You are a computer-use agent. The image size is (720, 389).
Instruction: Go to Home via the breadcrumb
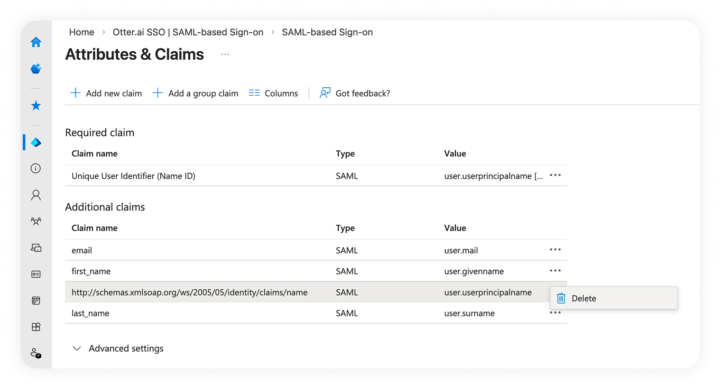pyautogui.click(x=81, y=32)
